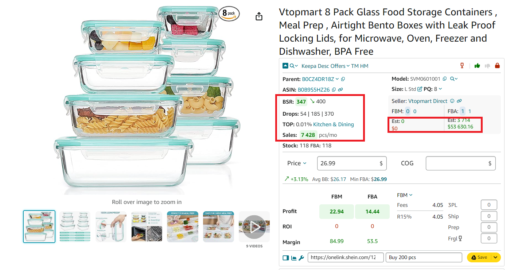Image resolution: width=514 pixels, height=270 pixels.
Task: Collapse the Keepa panel using blue arrow
Action: tap(285, 65)
